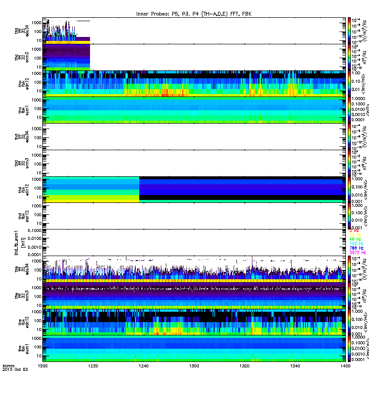
Task: Click the 'the fbk scm1' panel label
Action: tap(24, 349)
